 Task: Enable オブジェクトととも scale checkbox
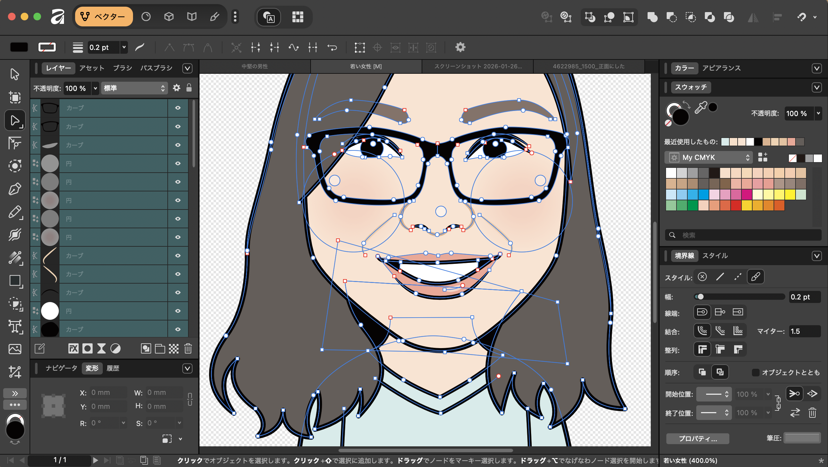755,372
